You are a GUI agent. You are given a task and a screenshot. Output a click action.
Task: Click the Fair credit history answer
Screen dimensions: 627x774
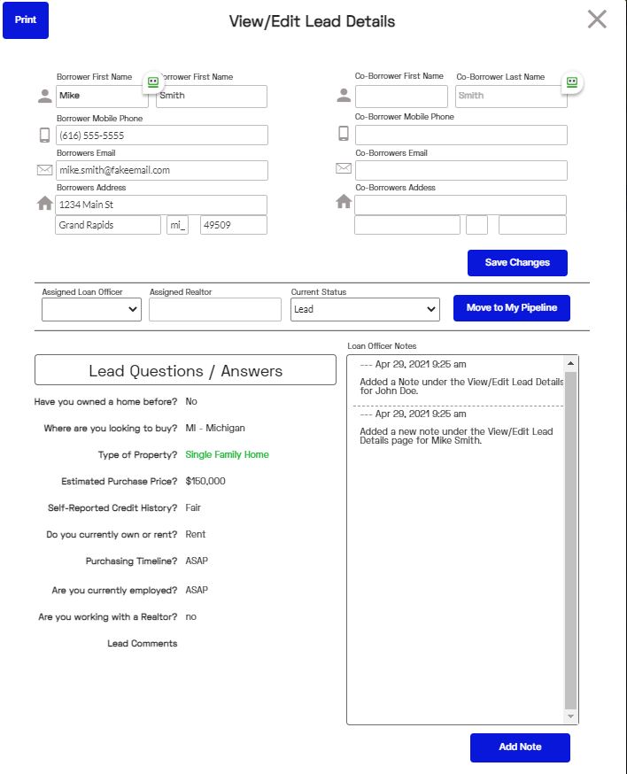[x=193, y=508]
